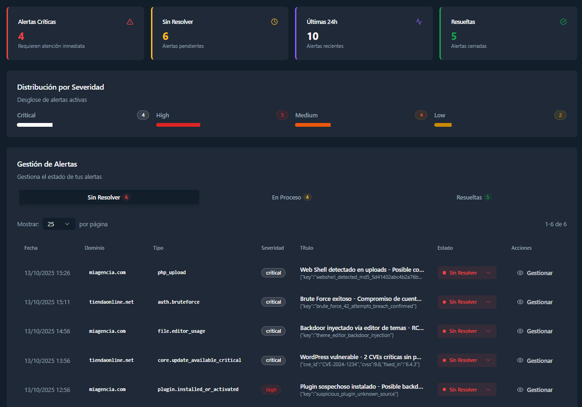Click the green count 5 in Resueltas card
Screen dimensions: 582x407
pyautogui.click(x=454, y=36)
